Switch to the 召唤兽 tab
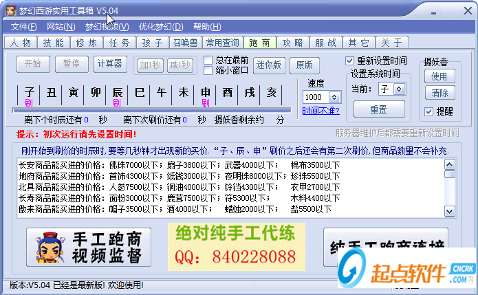Screen dimensions: 478x295 pos(185,43)
